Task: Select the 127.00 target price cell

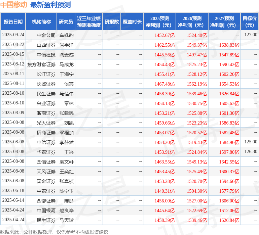Action: pyautogui.click(x=251, y=35)
